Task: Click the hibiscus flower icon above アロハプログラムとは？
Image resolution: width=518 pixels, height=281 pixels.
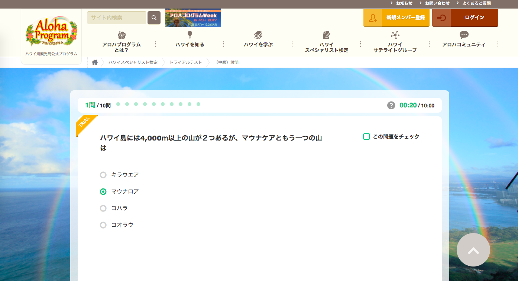Action: click(x=122, y=35)
